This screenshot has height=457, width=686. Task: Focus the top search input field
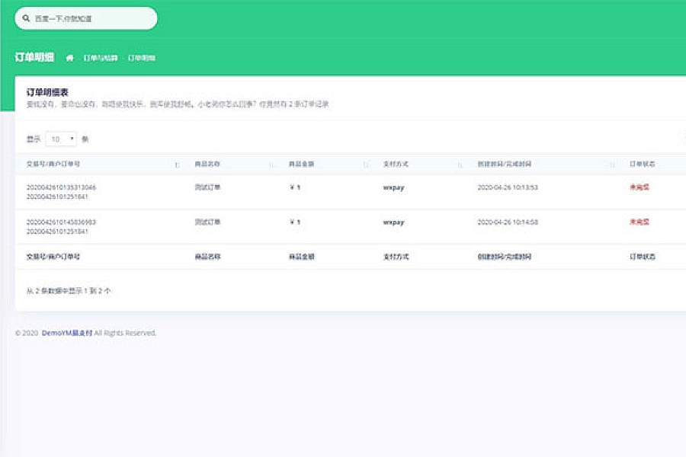coord(86,18)
